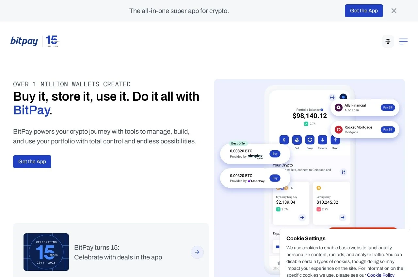Screen dimensions: 418x277
Task: Click the Cookie Settings heading
Action: (x=306, y=238)
